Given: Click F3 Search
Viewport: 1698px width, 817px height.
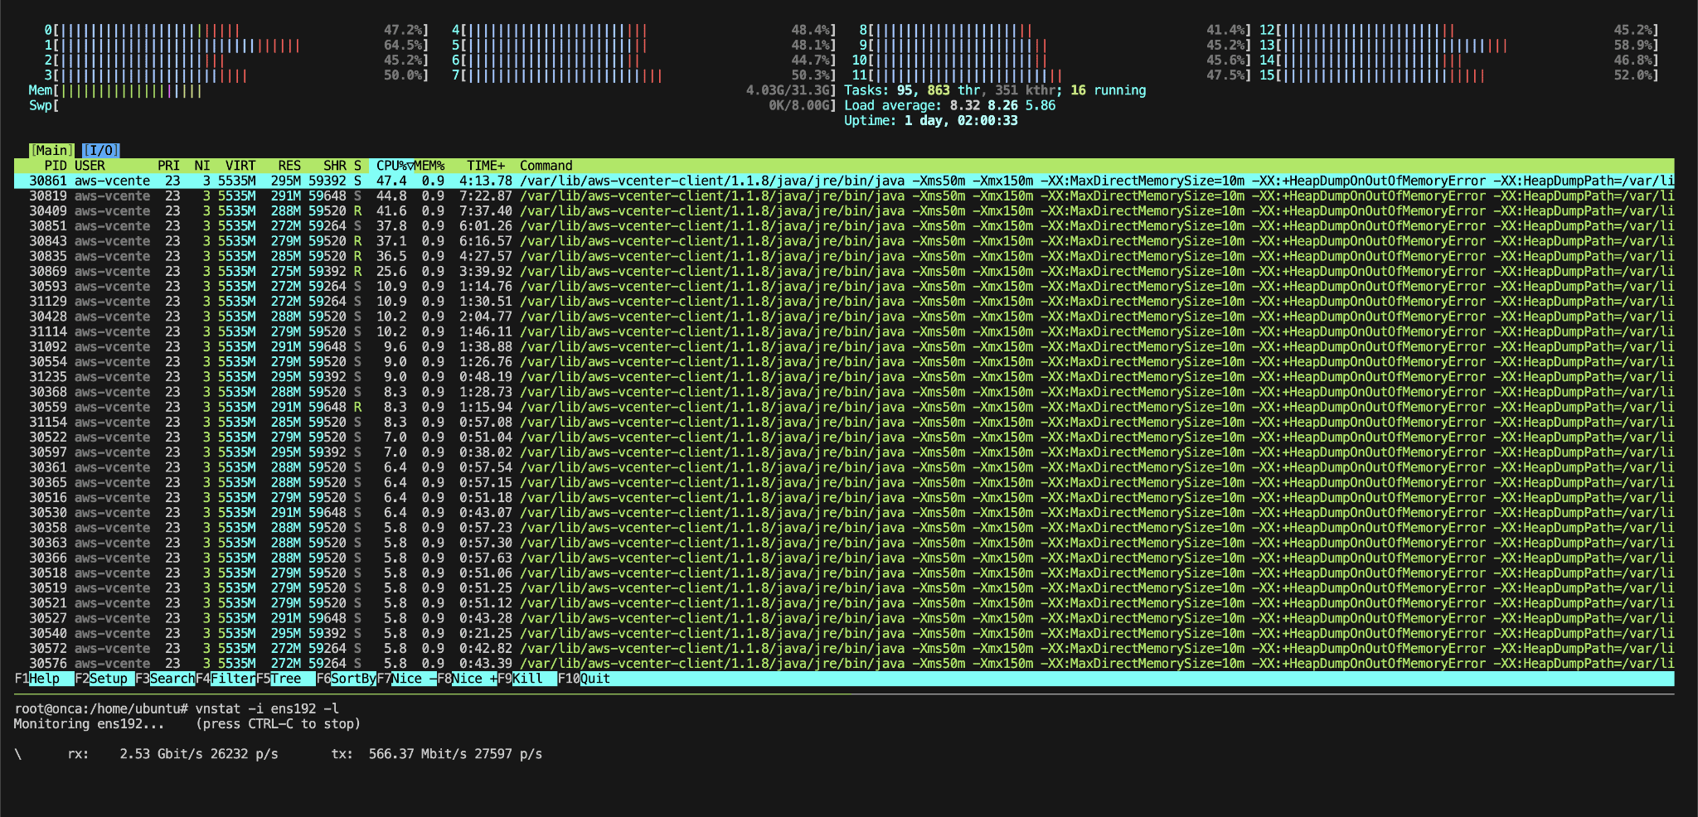Looking at the screenshot, I should point(165,679).
